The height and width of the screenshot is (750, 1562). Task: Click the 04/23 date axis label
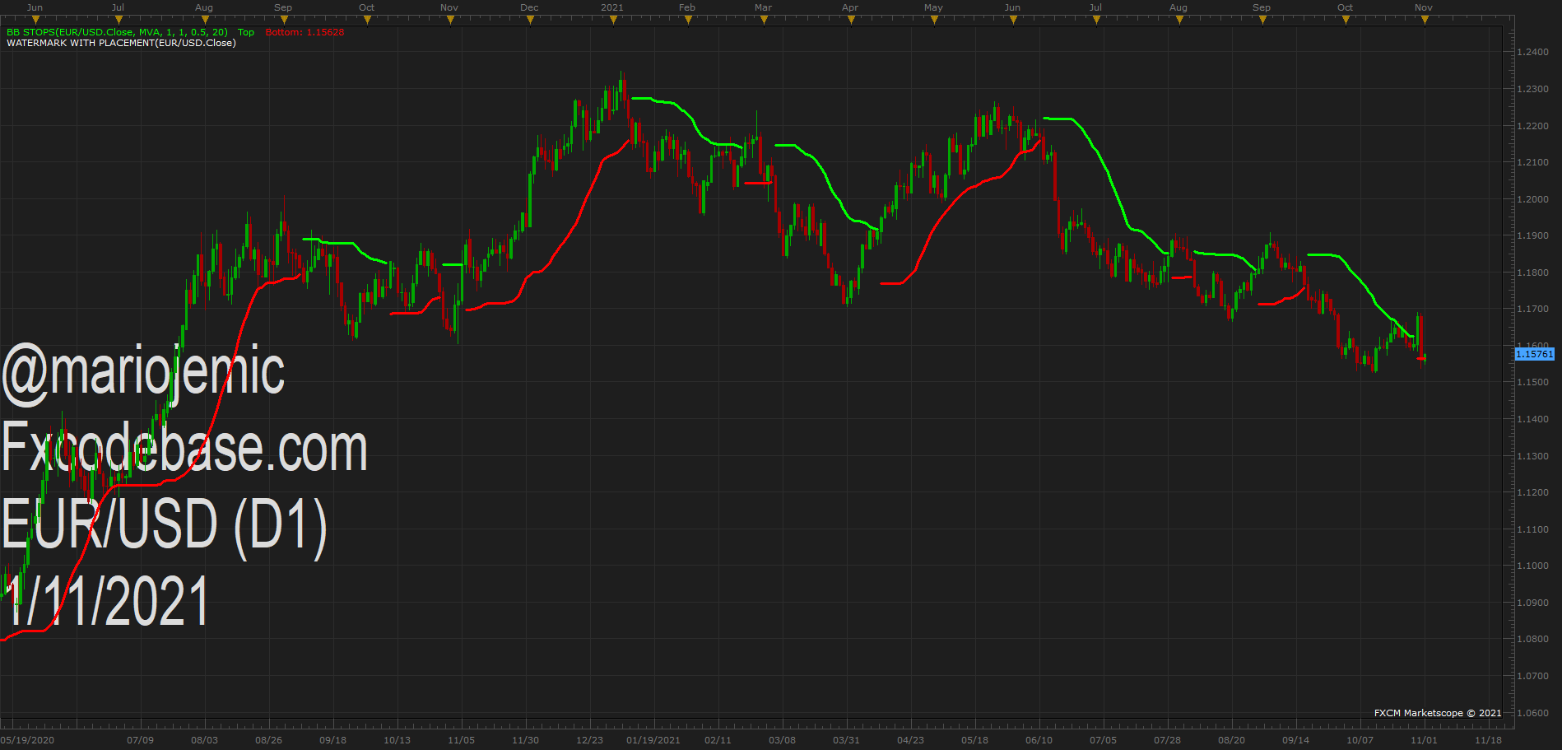click(910, 740)
